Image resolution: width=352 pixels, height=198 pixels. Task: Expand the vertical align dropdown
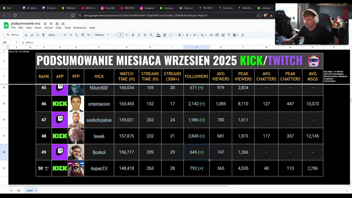pyautogui.click(x=188, y=35)
